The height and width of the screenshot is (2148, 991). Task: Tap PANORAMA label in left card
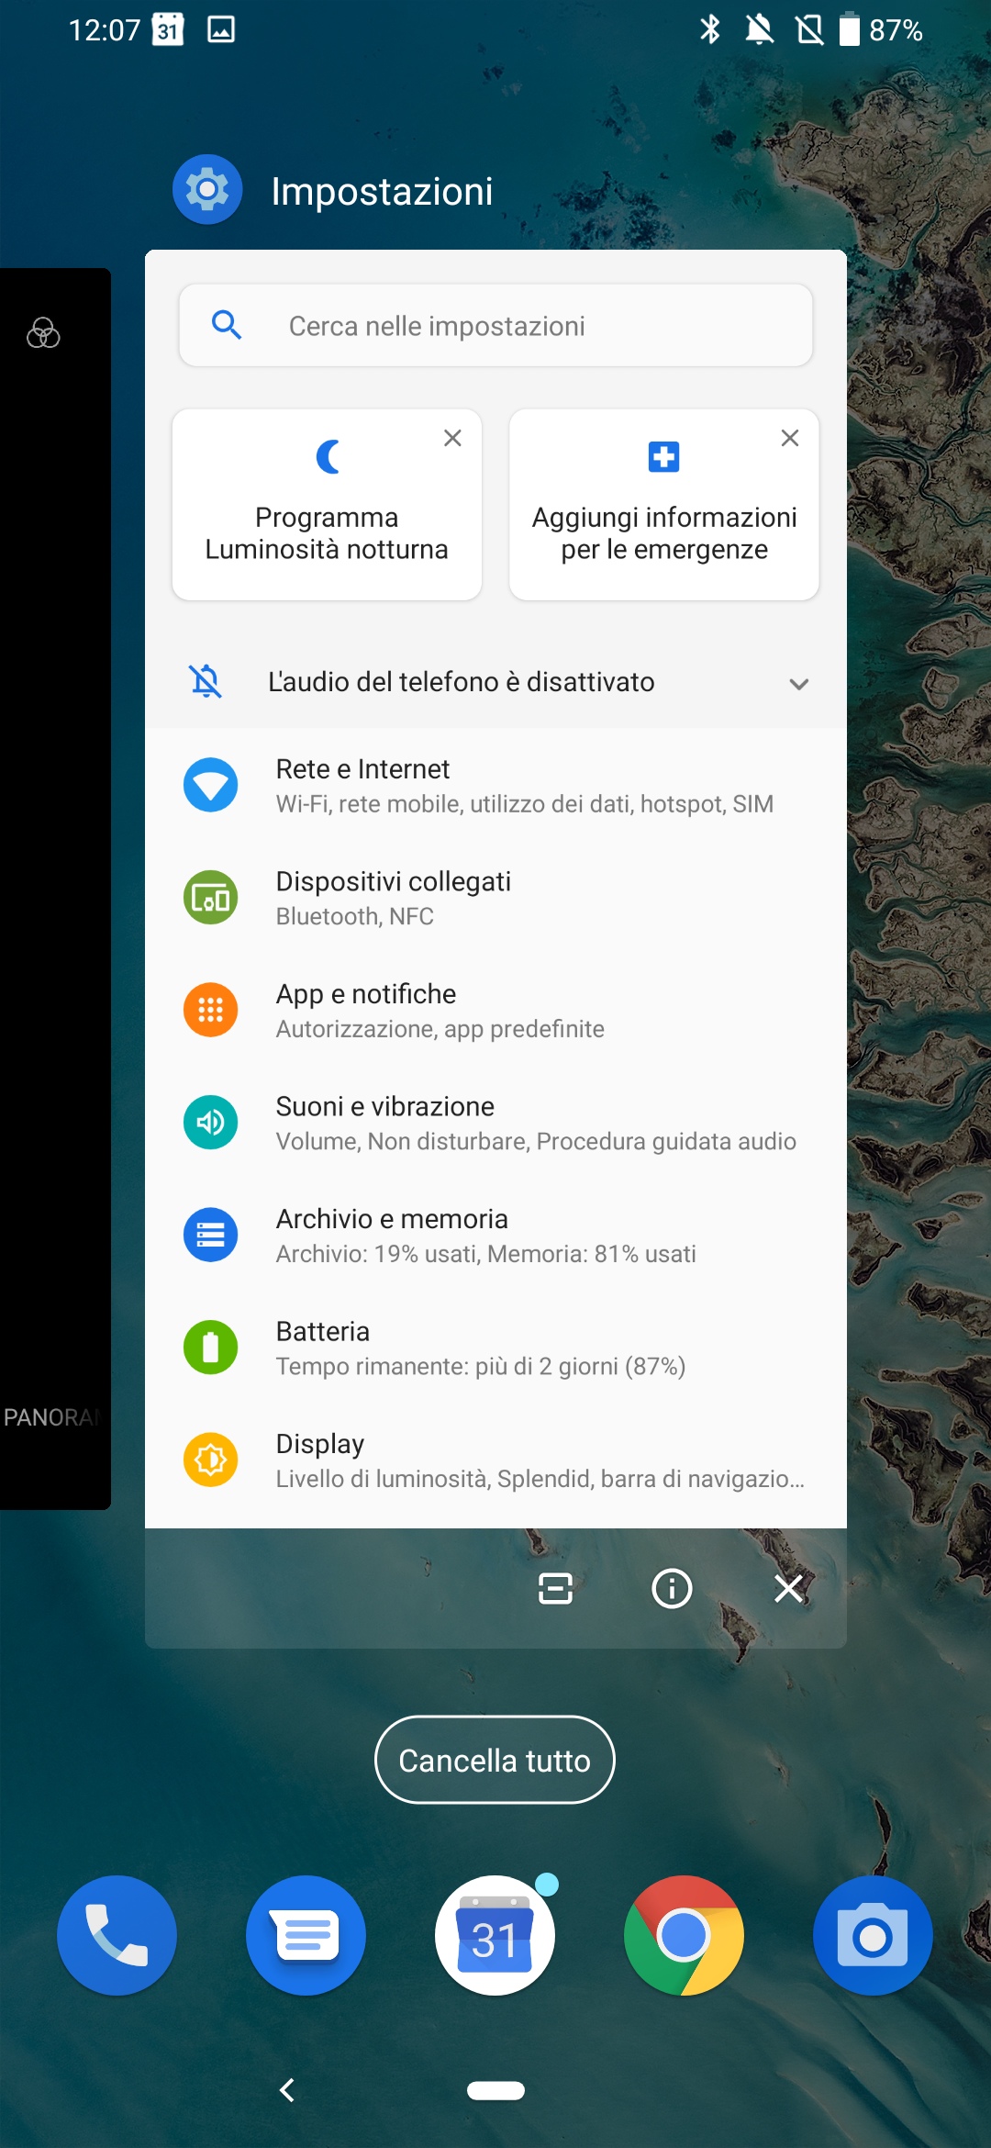[x=51, y=1417]
